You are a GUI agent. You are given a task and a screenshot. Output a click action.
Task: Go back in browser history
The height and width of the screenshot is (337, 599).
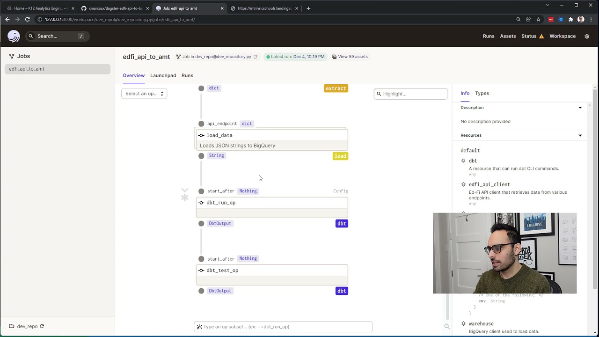click(7, 19)
